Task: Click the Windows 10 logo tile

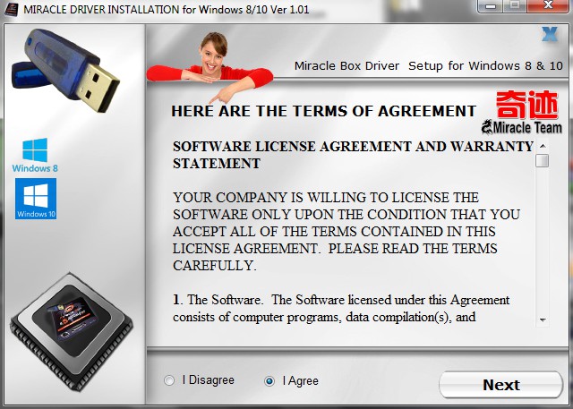Action: (x=36, y=199)
